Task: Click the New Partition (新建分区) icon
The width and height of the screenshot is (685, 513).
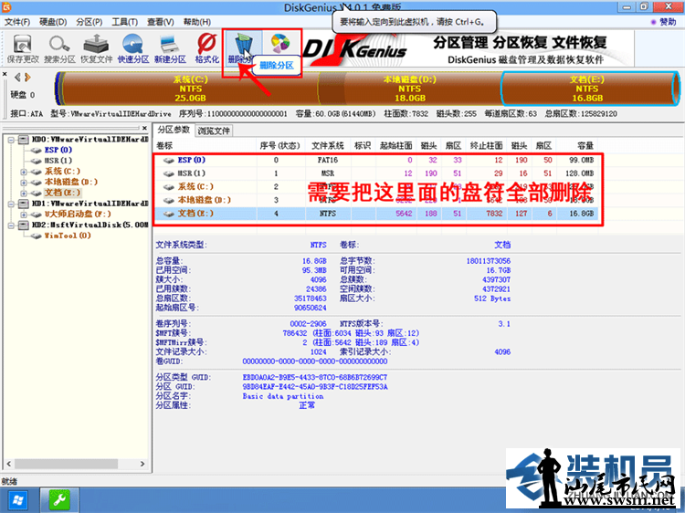Action: pos(170,48)
